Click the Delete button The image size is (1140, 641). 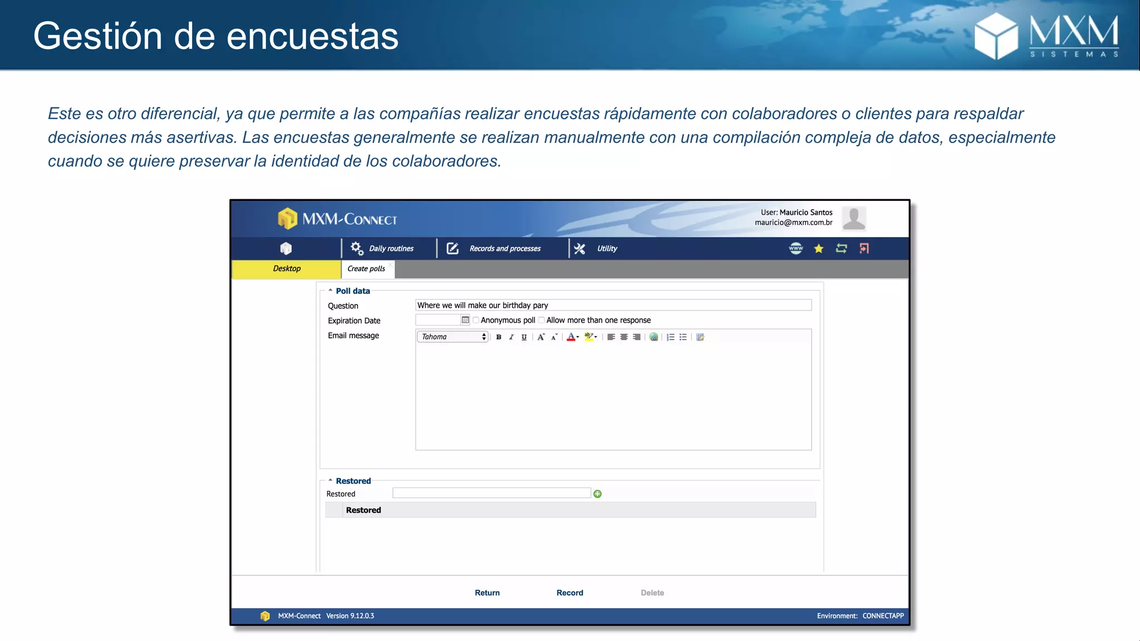[x=652, y=593]
